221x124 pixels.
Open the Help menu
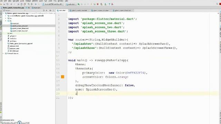66,1
